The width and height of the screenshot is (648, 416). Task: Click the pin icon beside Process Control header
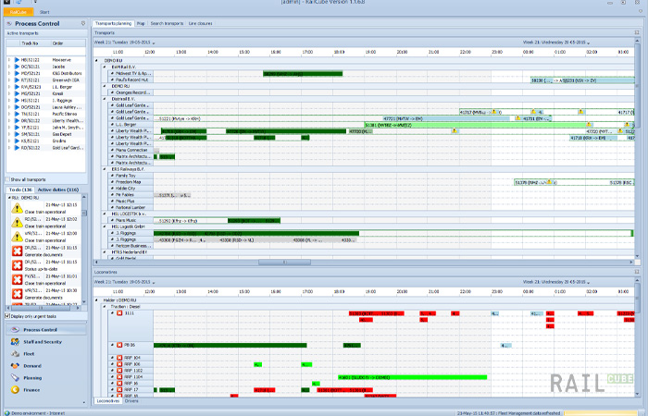(83, 23)
